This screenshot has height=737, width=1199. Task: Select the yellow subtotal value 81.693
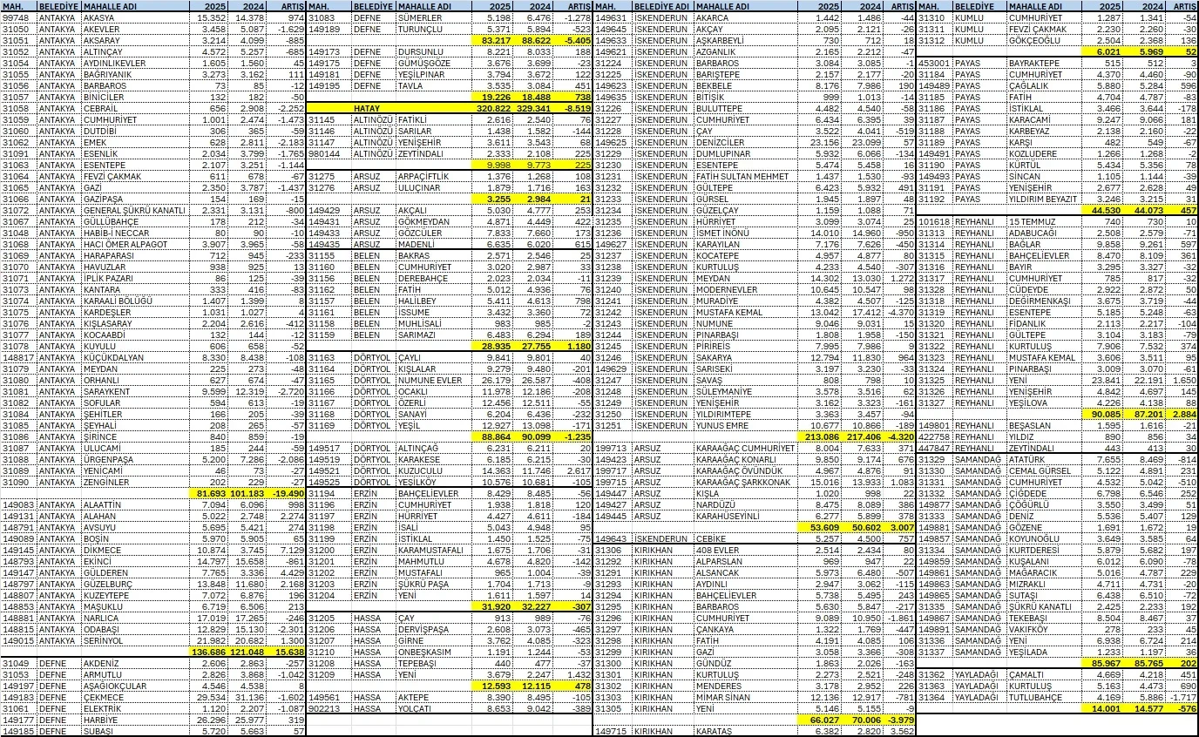click(x=209, y=493)
